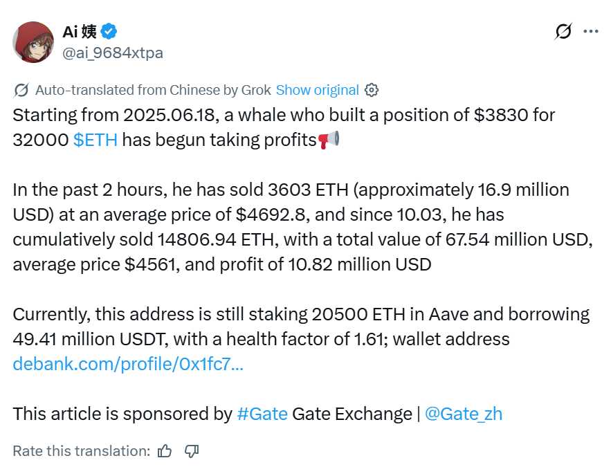Open the more options ellipsis menu
The height and width of the screenshot is (467, 611).
tap(590, 32)
